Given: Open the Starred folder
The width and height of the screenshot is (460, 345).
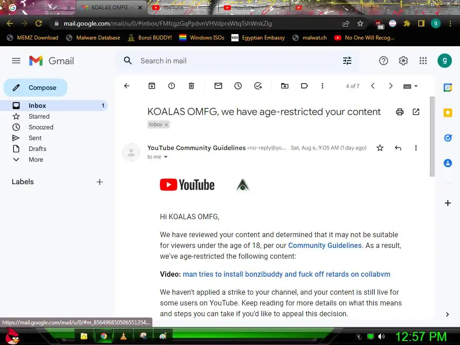Looking at the screenshot, I should 54,116.
